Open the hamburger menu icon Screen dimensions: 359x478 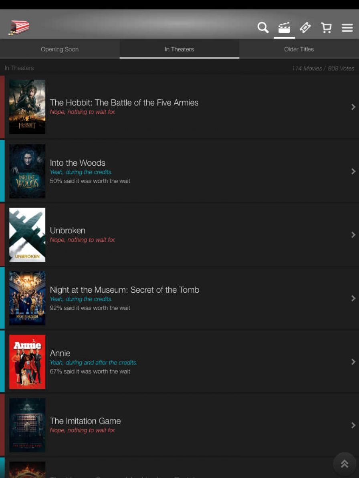(x=347, y=28)
